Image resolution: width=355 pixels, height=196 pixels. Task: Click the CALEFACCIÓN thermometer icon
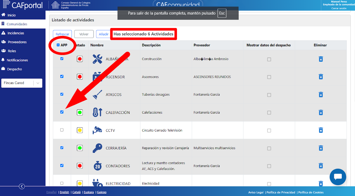coord(97,112)
